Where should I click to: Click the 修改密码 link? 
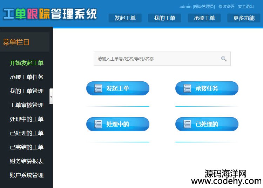226,7
